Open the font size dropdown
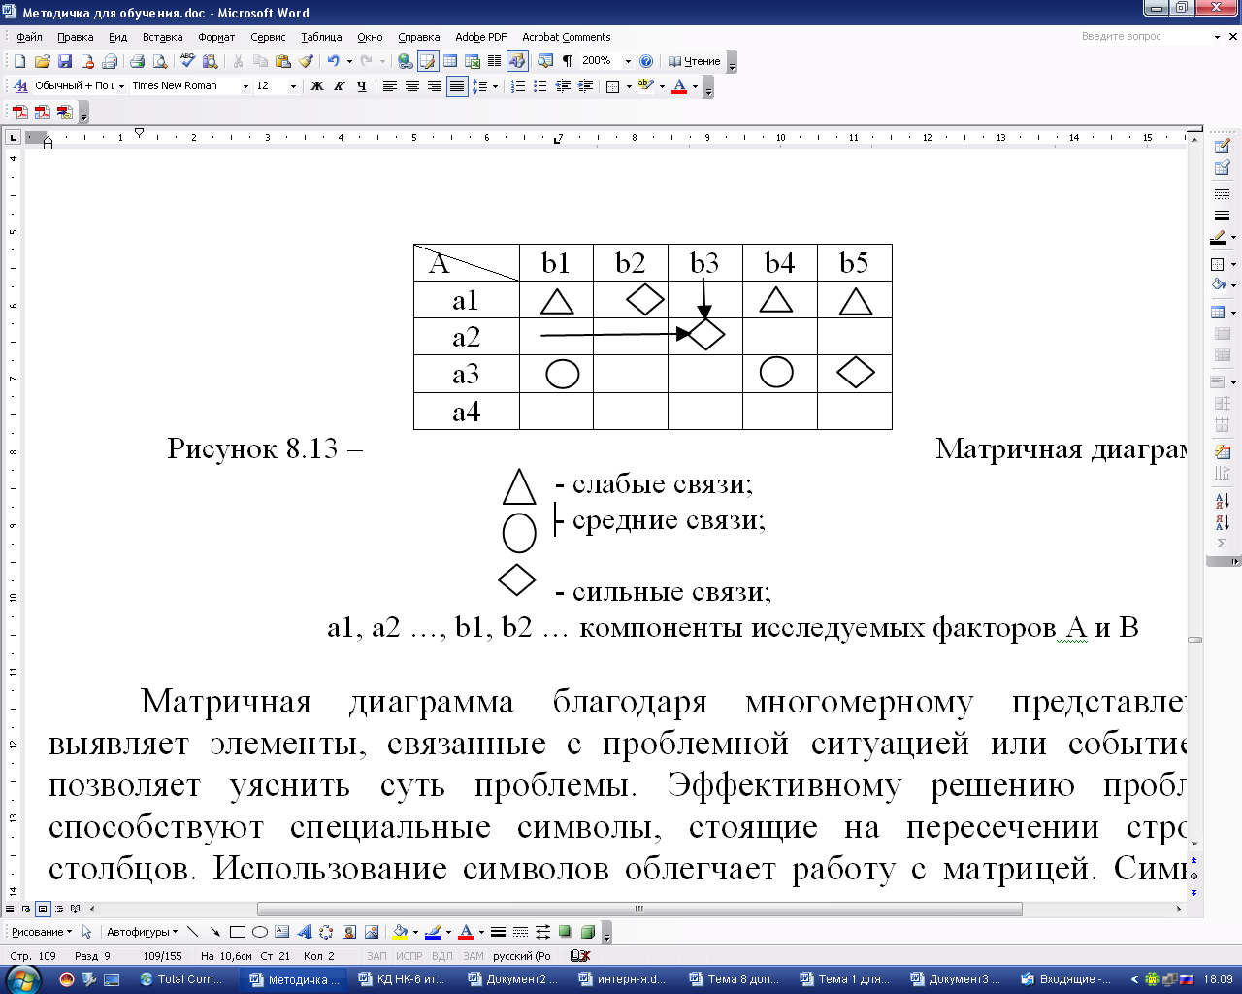 pyautogui.click(x=292, y=86)
